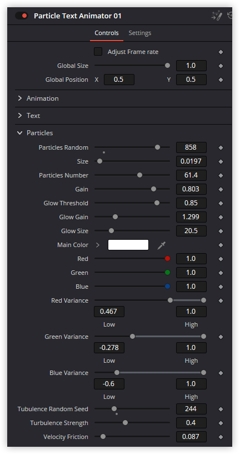Enable the Adjust Frame rate checkbox
Viewport: 240px width, 454px height.
pyautogui.click(x=98, y=52)
